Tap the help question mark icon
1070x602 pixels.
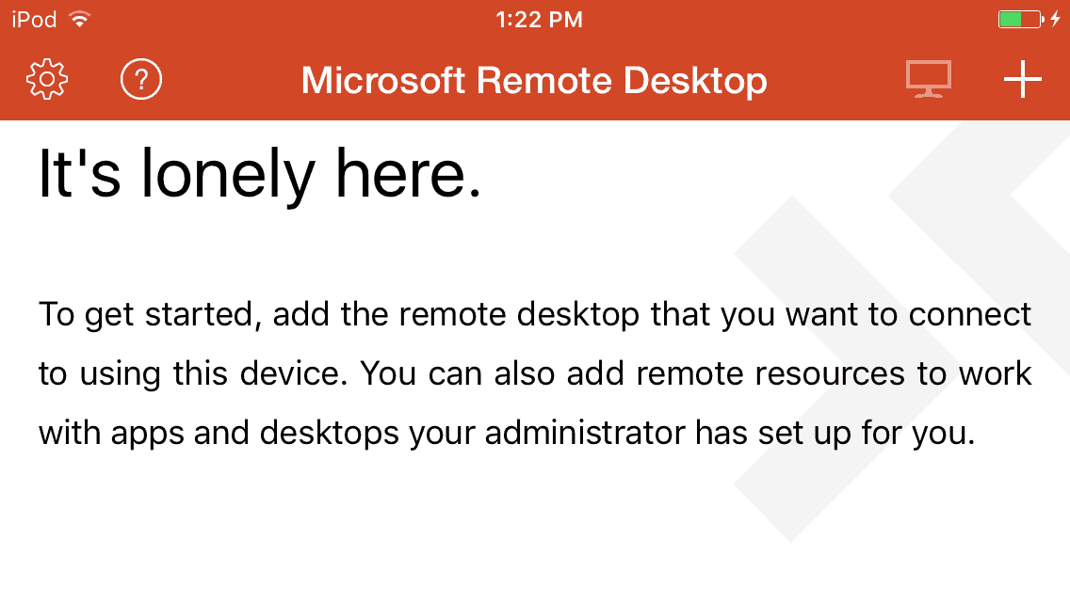tap(141, 81)
